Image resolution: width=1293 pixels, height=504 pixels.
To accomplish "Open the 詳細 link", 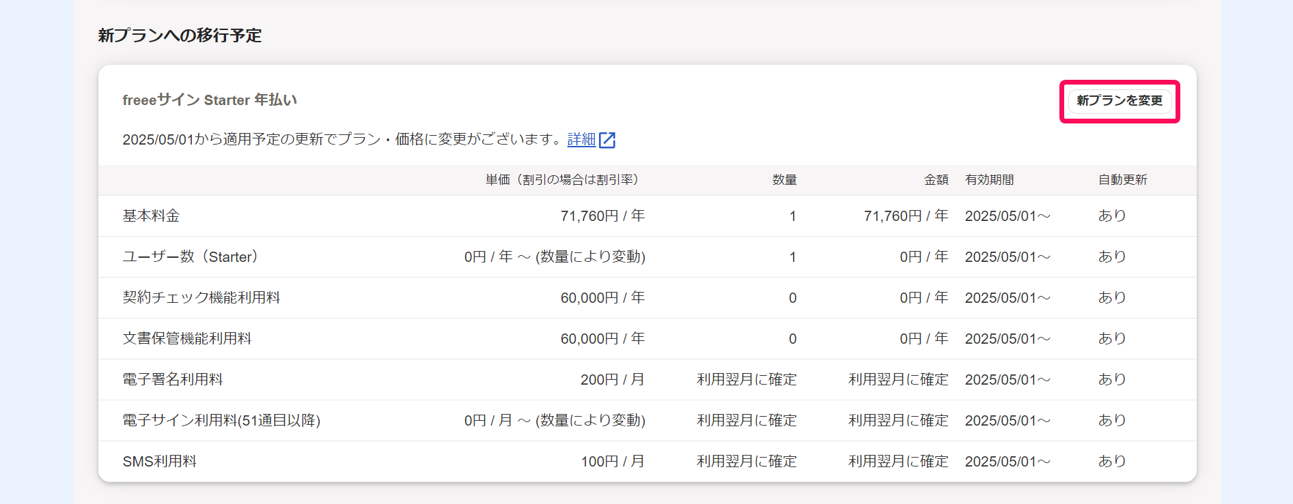I will coord(581,140).
